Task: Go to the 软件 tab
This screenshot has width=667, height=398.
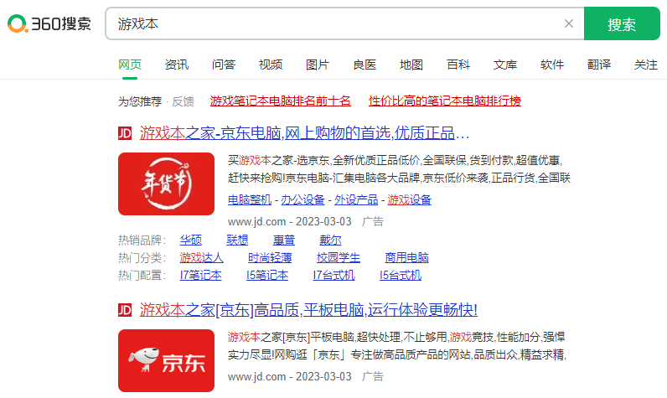Action: click(x=552, y=65)
